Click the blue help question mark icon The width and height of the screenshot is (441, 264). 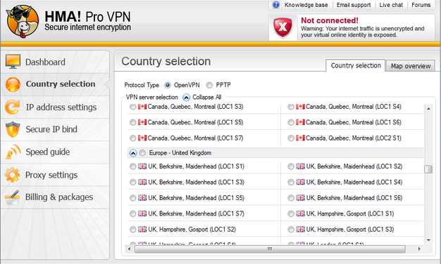[x=276, y=5]
